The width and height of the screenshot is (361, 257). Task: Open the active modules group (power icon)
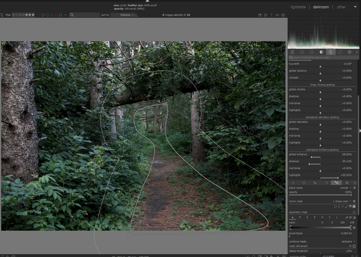pos(302,52)
